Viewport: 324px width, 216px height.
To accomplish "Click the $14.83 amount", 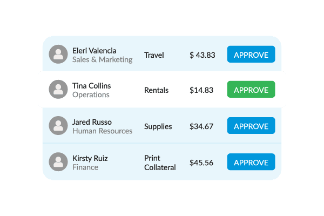I will [201, 90].
